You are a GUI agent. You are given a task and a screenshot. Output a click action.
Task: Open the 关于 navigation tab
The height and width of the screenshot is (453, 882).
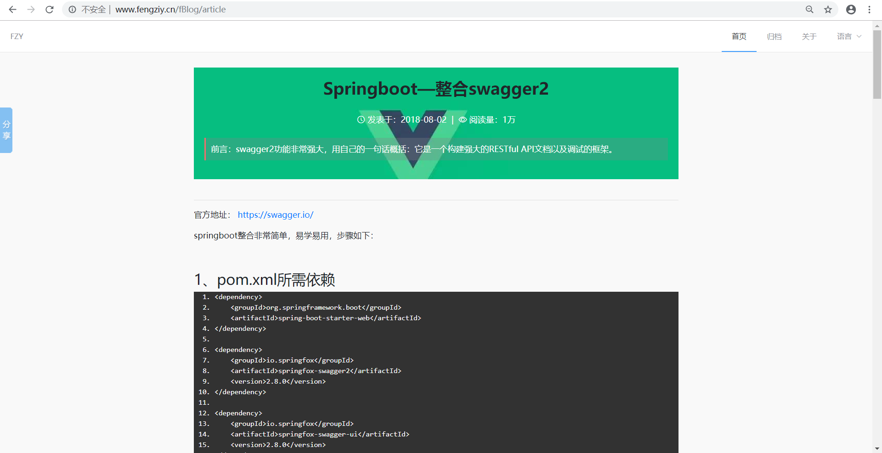pyautogui.click(x=809, y=36)
